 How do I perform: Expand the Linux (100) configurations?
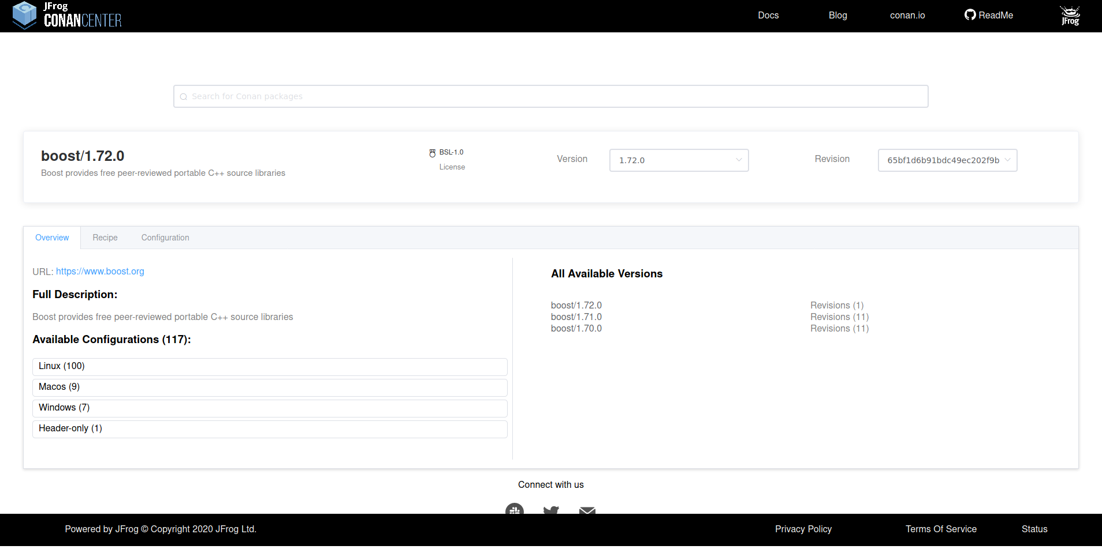coord(270,367)
